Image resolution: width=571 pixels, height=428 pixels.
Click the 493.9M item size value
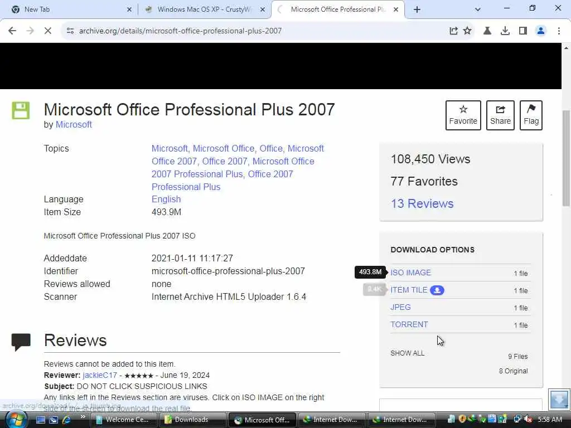166,212
